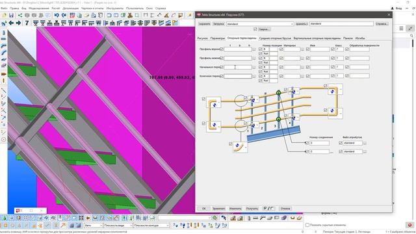The image size is (416, 234).
Task: Open the Чертежи и отчеты menu
Action: tap(92, 8)
